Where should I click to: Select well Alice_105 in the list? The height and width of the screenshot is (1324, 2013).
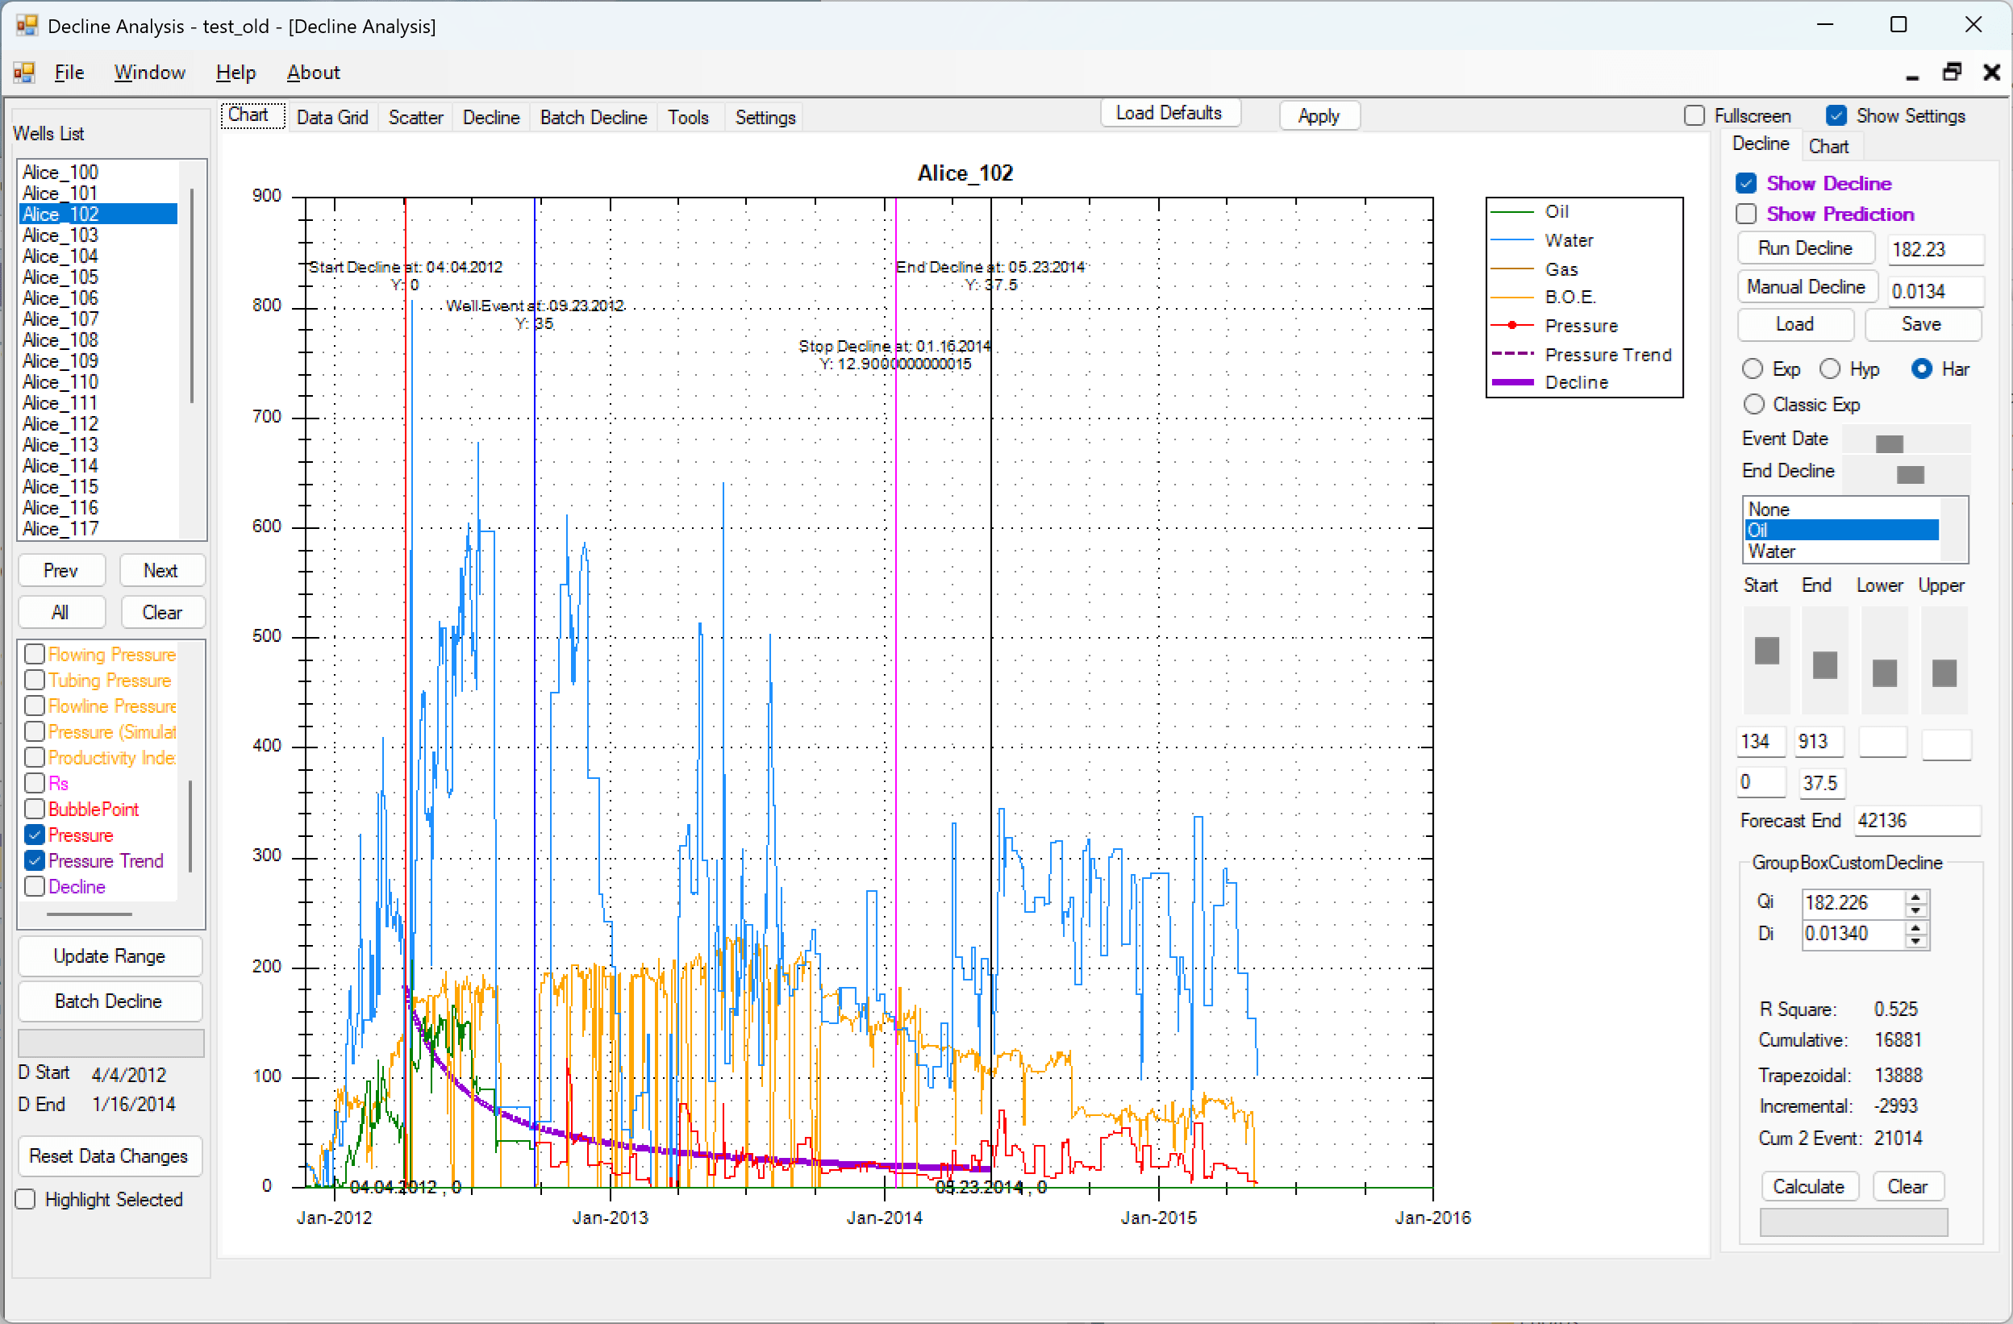point(98,277)
